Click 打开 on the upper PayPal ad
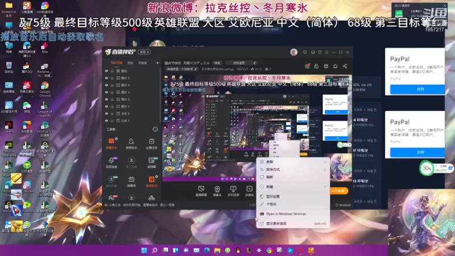The image size is (455, 256). coord(417,89)
